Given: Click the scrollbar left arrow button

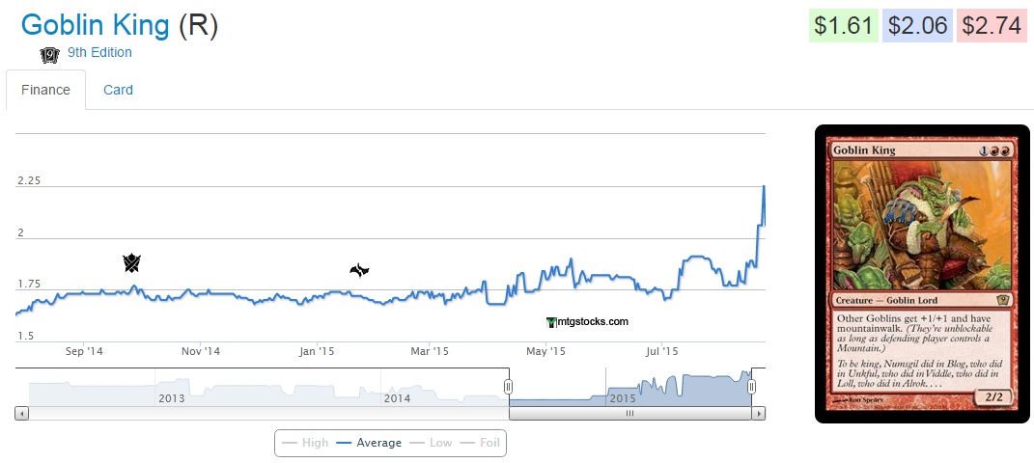Looking at the screenshot, I should coord(22,413).
